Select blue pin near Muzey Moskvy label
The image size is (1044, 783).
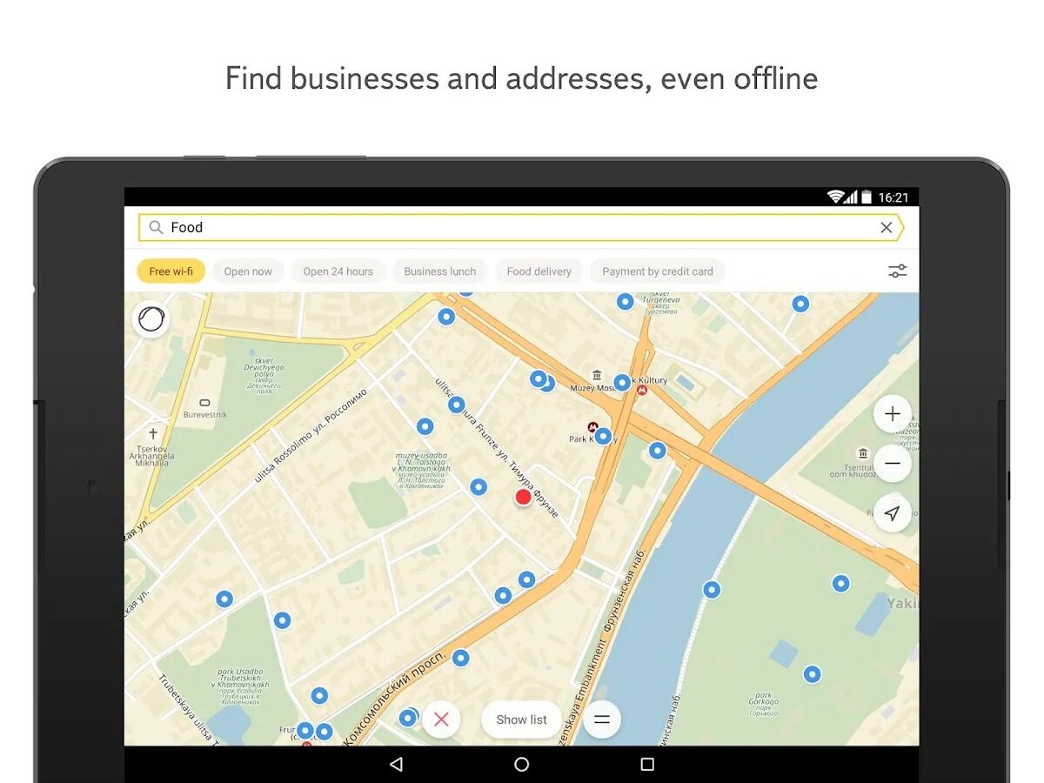click(621, 383)
